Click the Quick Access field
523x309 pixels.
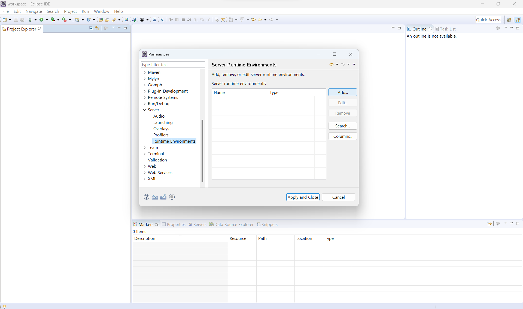coord(488,20)
